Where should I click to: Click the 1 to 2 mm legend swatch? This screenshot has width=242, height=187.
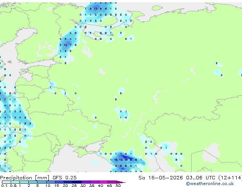pos(24,182)
